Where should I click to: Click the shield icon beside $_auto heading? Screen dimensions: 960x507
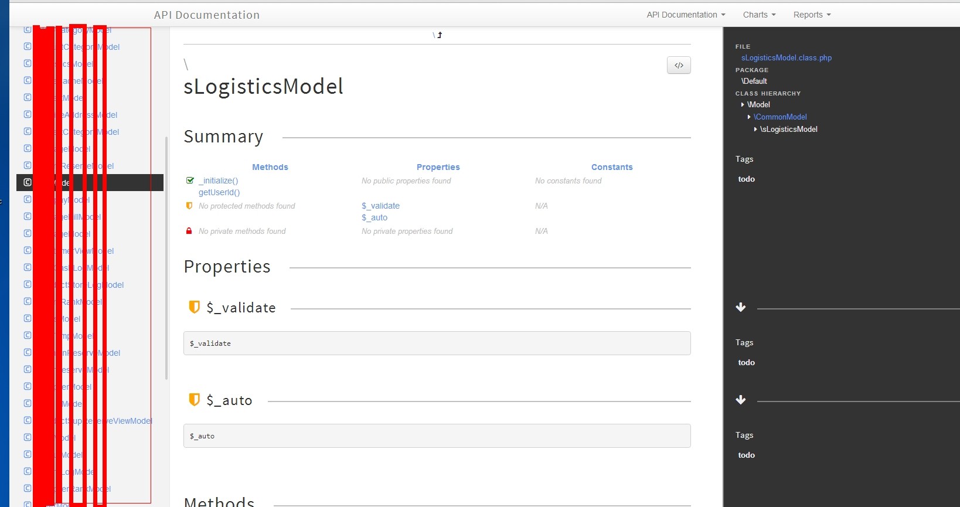194,400
